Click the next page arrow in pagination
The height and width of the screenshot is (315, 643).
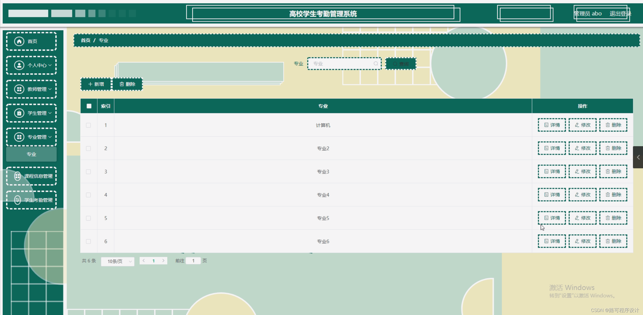pyautogui.click(x=163, y=261)
